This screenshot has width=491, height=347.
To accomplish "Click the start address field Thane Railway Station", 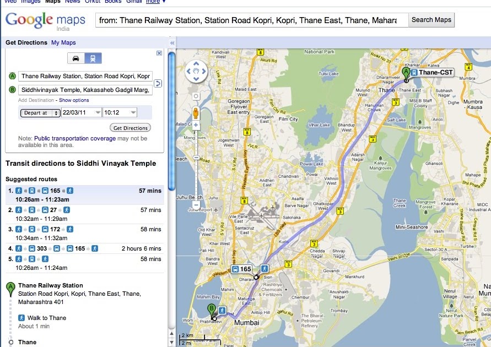I will point(85,76).
